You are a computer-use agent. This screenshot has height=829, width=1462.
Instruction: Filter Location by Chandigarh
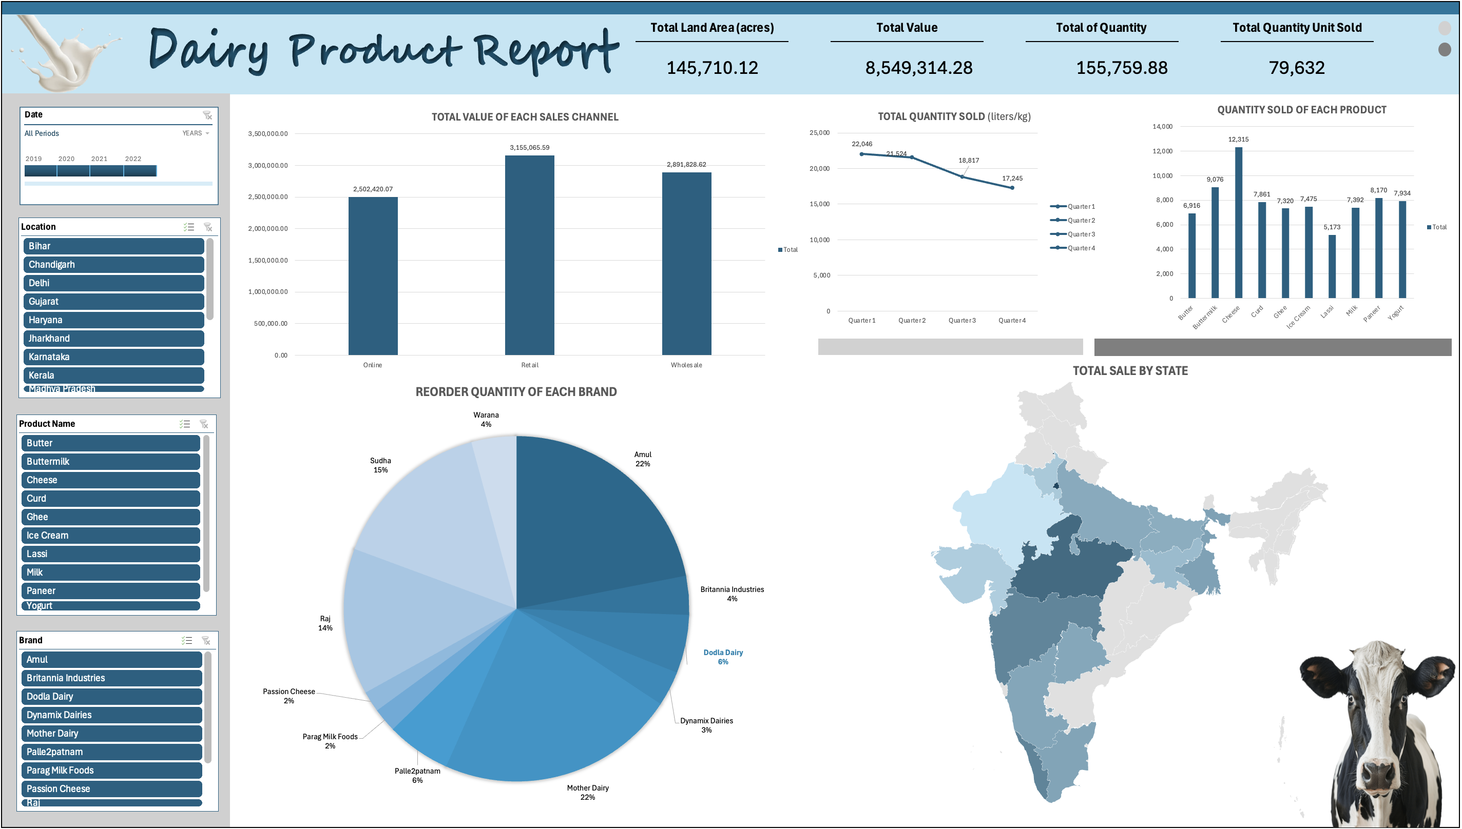point(113,265)
